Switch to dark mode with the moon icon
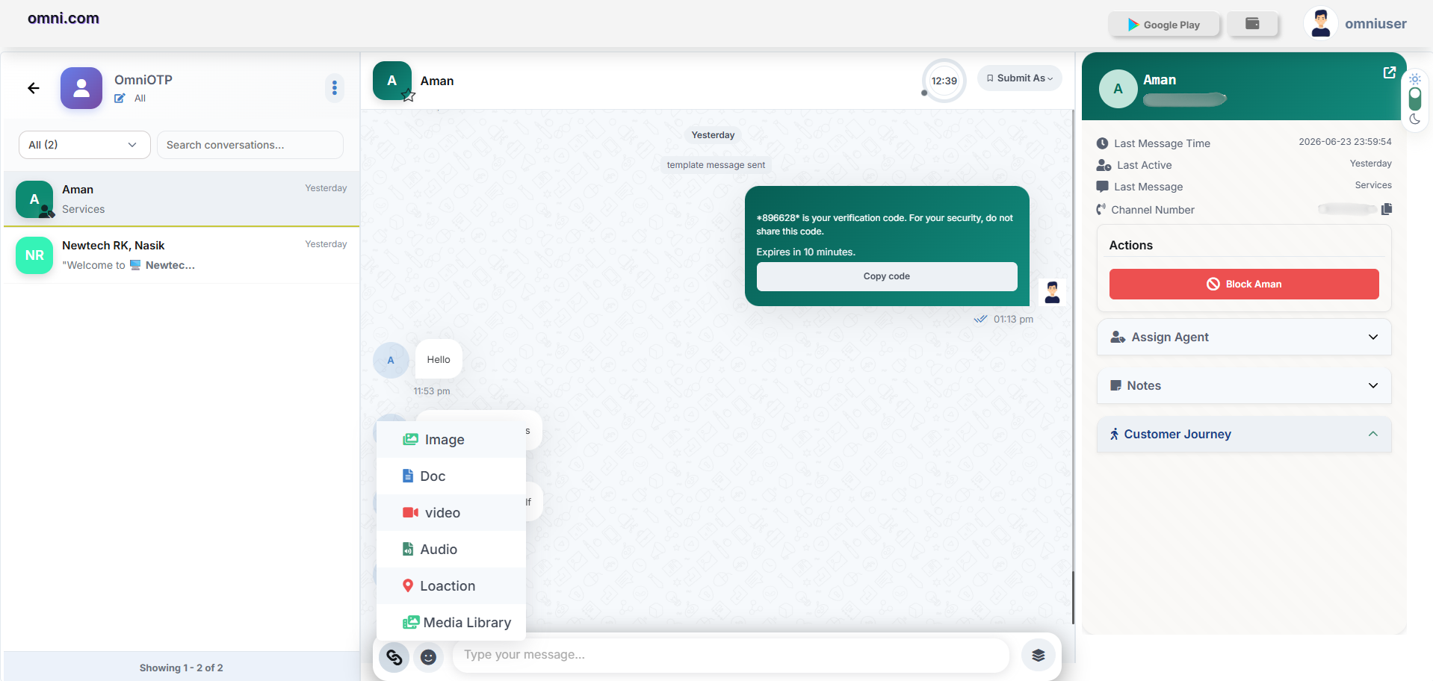Screen dimensions: 1433x681 pyautogui.click(x=1414, y=119)
